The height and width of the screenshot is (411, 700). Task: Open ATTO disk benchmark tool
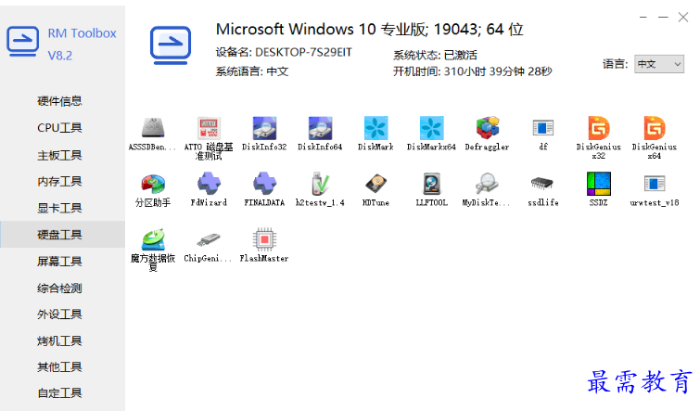click(209, 129)
